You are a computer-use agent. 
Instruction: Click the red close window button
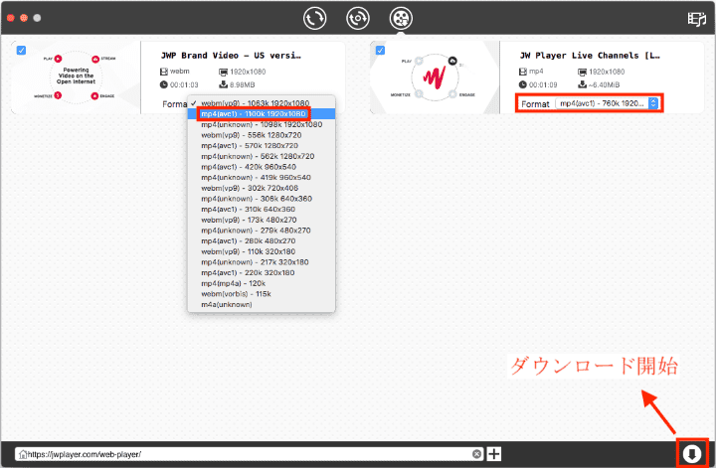coord(11,18)
